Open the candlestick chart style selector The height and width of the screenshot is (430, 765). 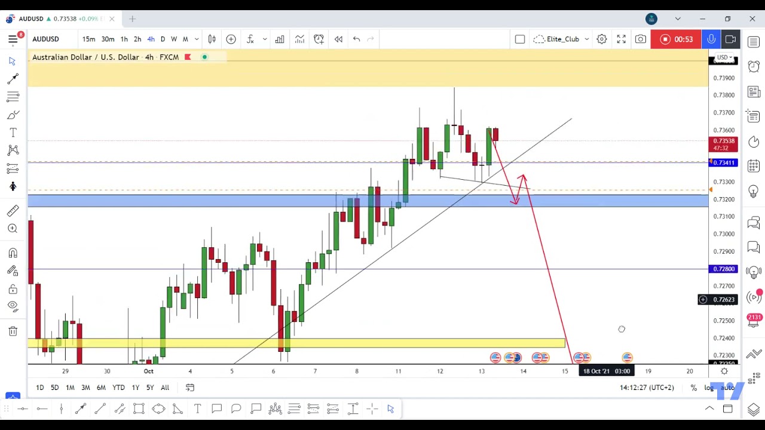(212, 39)
